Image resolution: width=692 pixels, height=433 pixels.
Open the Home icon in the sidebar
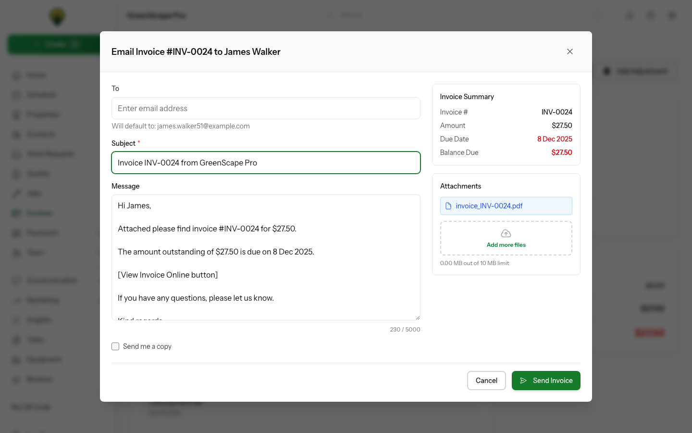(16, 75)
